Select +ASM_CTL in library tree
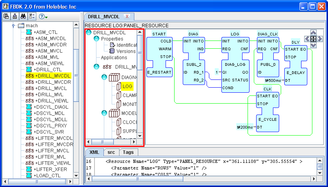This screenshot has width=328, height=187. coord(45,32)
